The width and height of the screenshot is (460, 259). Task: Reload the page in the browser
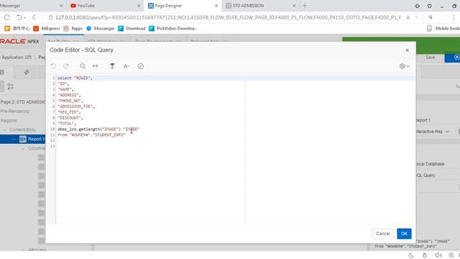tap(7, 17)
